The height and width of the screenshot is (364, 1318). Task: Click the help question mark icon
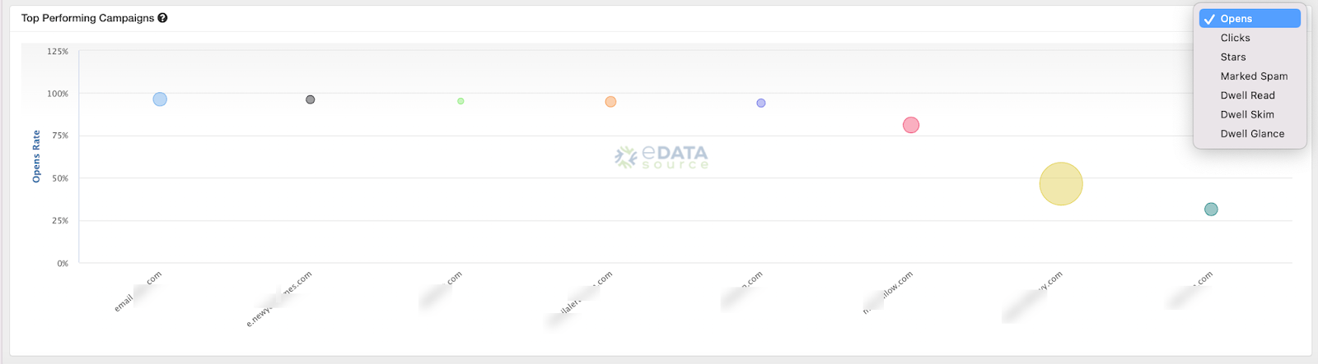click(162, 18)
